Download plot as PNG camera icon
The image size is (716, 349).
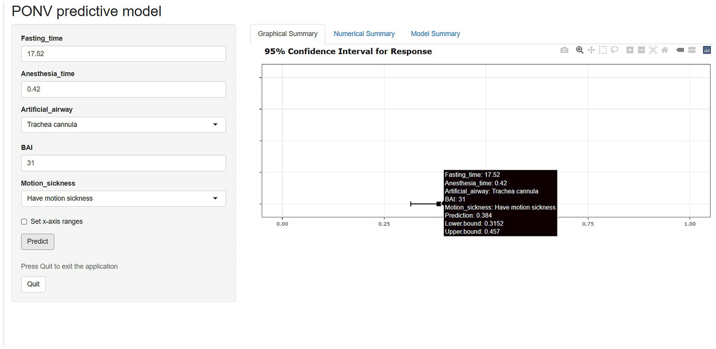pos(564,50)
